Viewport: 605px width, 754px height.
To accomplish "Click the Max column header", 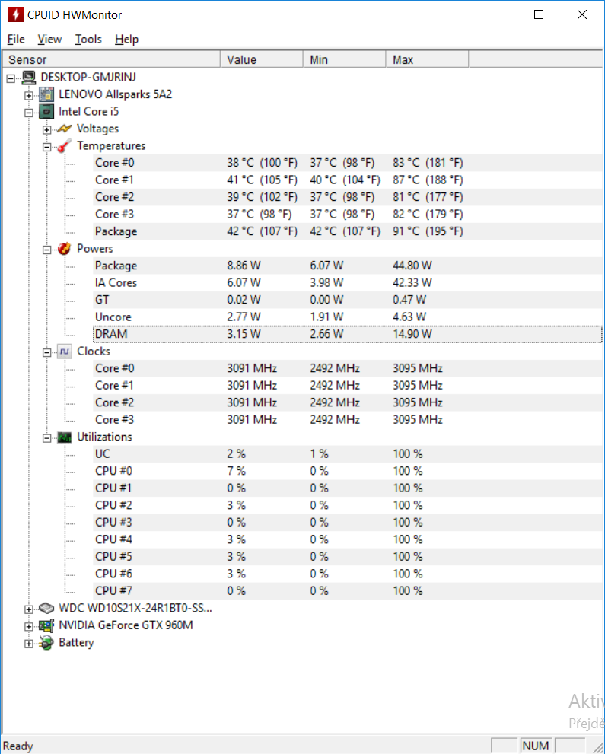I will (426, 60).
